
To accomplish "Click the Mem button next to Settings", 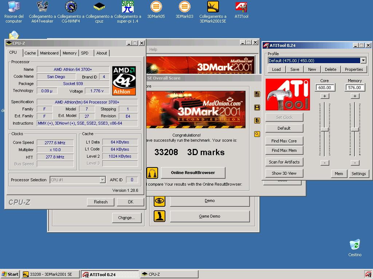I will (339, 174).
